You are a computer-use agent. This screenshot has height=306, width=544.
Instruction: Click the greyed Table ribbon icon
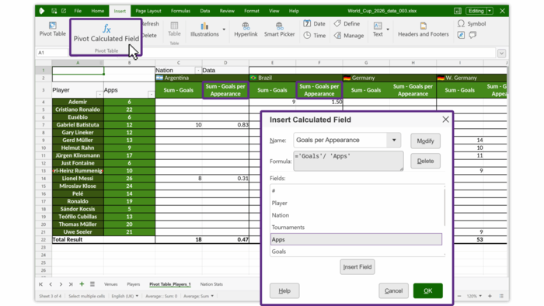click(x=174, y=26)
